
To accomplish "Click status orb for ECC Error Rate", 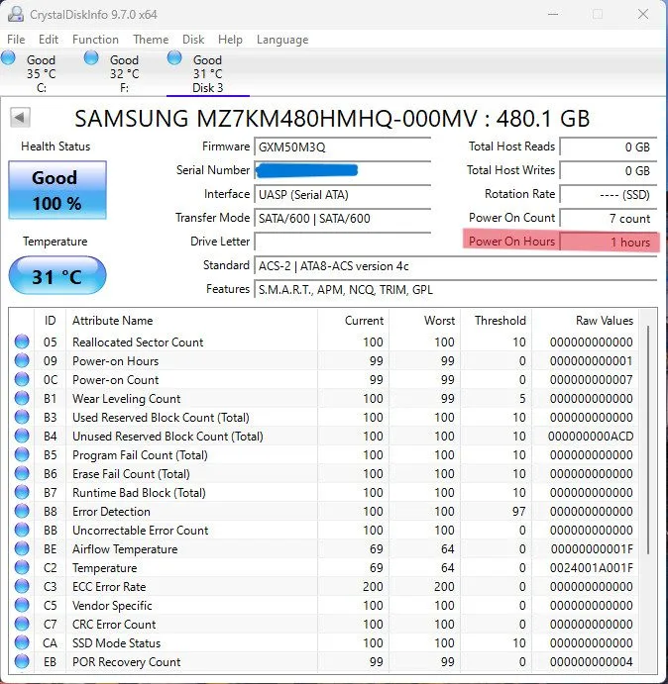I will click(22, 586).
